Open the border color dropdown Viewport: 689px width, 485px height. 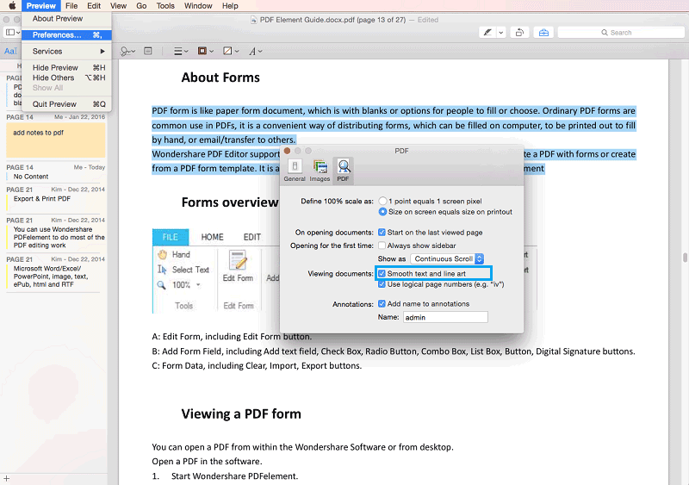coord(205,52)
